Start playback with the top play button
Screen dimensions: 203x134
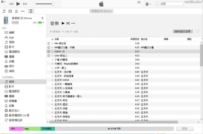click(x=18, y=4)
